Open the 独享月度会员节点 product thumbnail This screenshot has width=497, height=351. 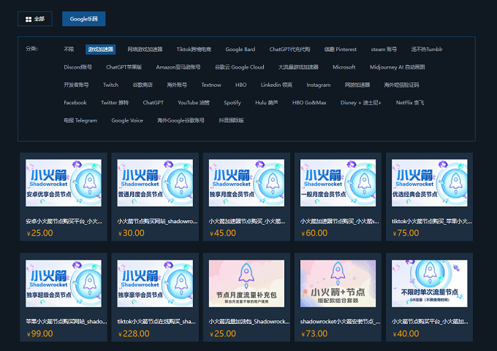tap(246, 182)
